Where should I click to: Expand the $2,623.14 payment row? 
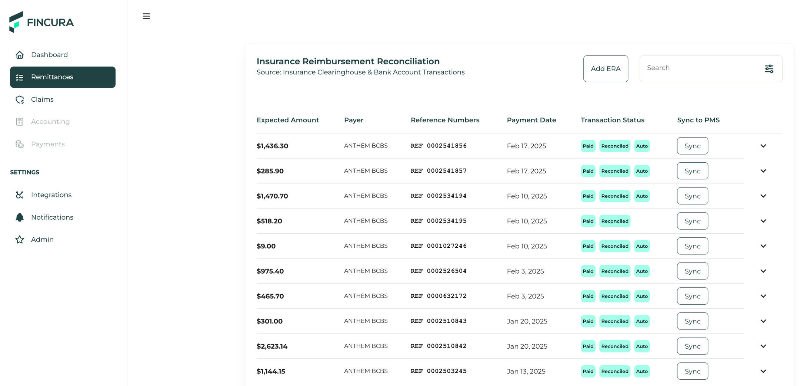click(x=763, y=346)
